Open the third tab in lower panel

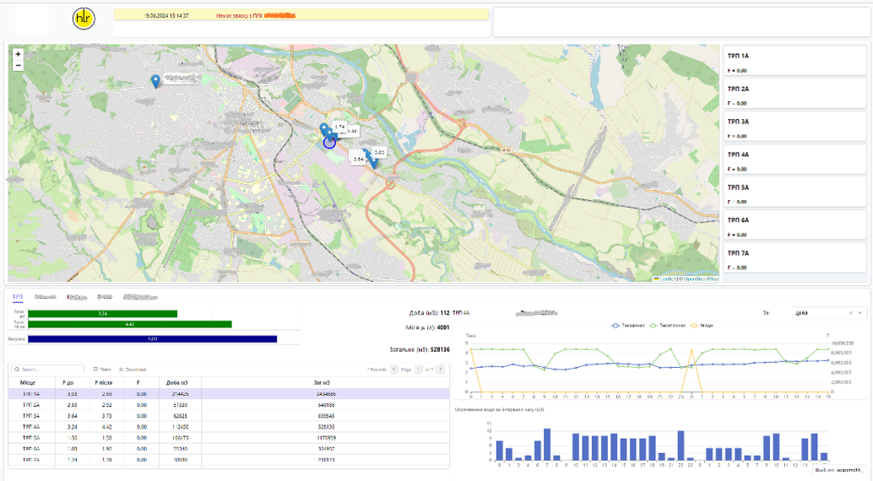[x=77, y=297]
